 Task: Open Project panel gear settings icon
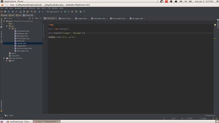[x=37, y=18]
